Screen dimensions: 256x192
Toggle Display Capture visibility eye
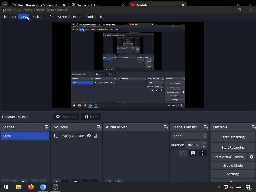coord(89,136)
